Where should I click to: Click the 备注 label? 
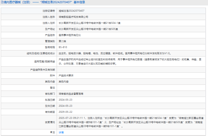tap(52, 88)
